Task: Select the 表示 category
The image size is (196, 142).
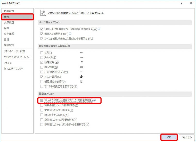Action: tap(17, 17)
